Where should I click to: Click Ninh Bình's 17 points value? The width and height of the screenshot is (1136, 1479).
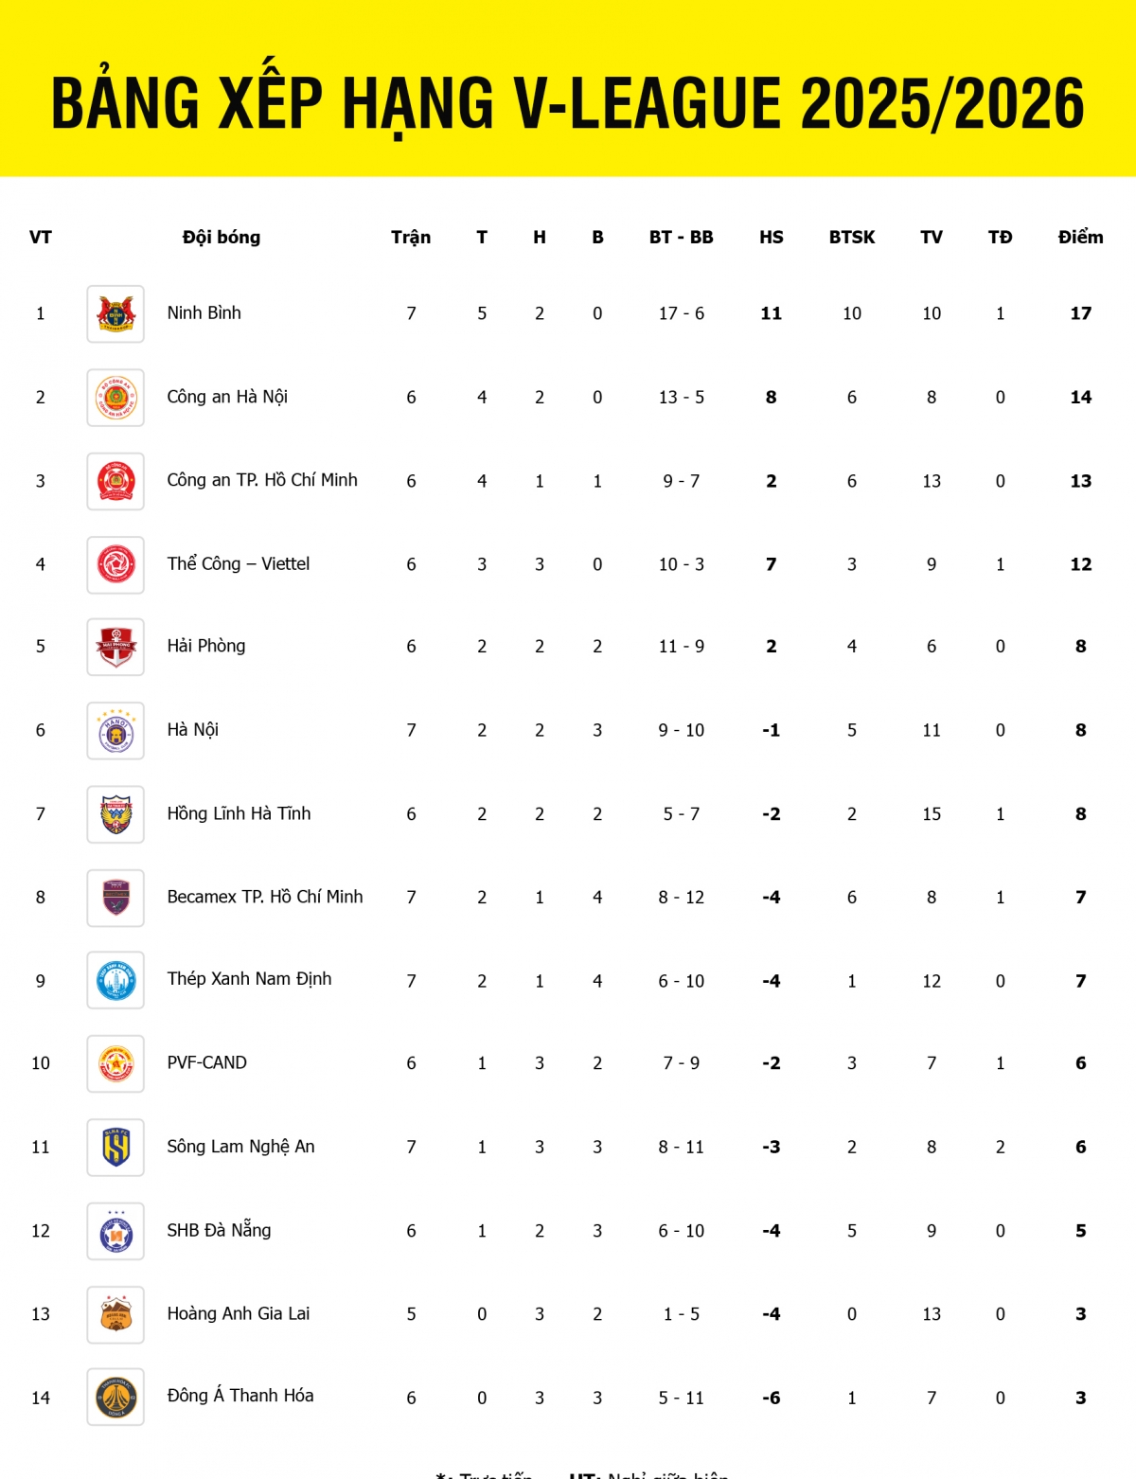click(x=1080, y=313)
